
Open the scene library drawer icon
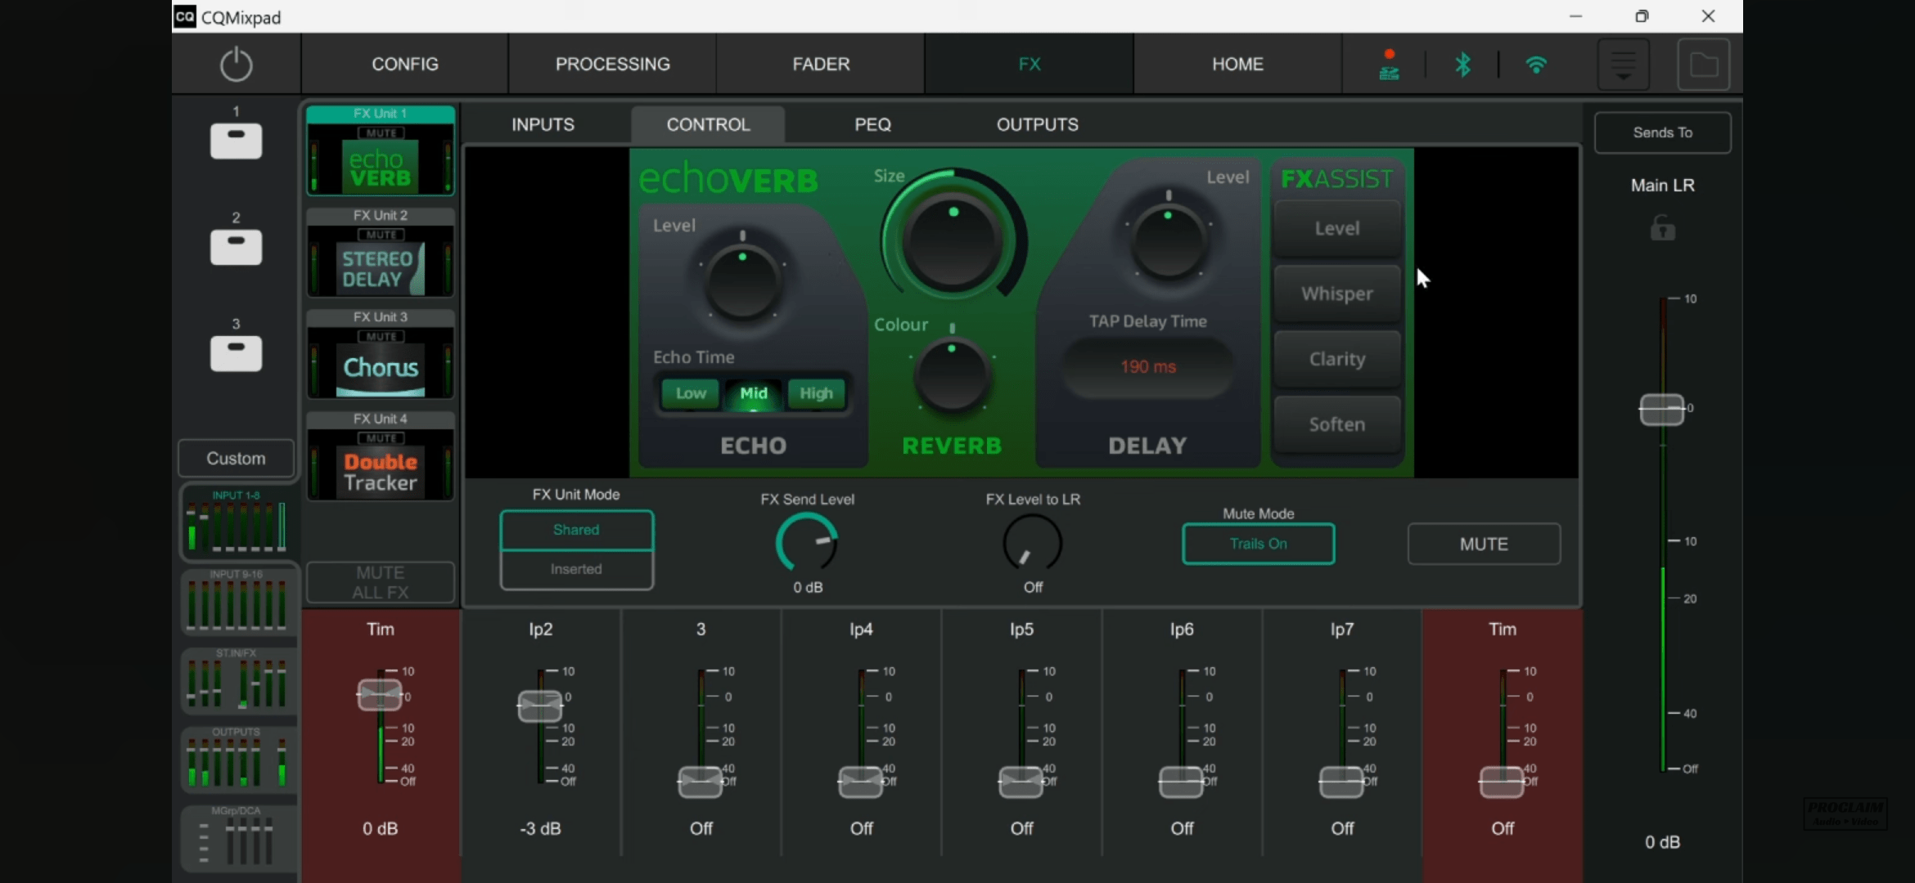tap(1624, 64)
